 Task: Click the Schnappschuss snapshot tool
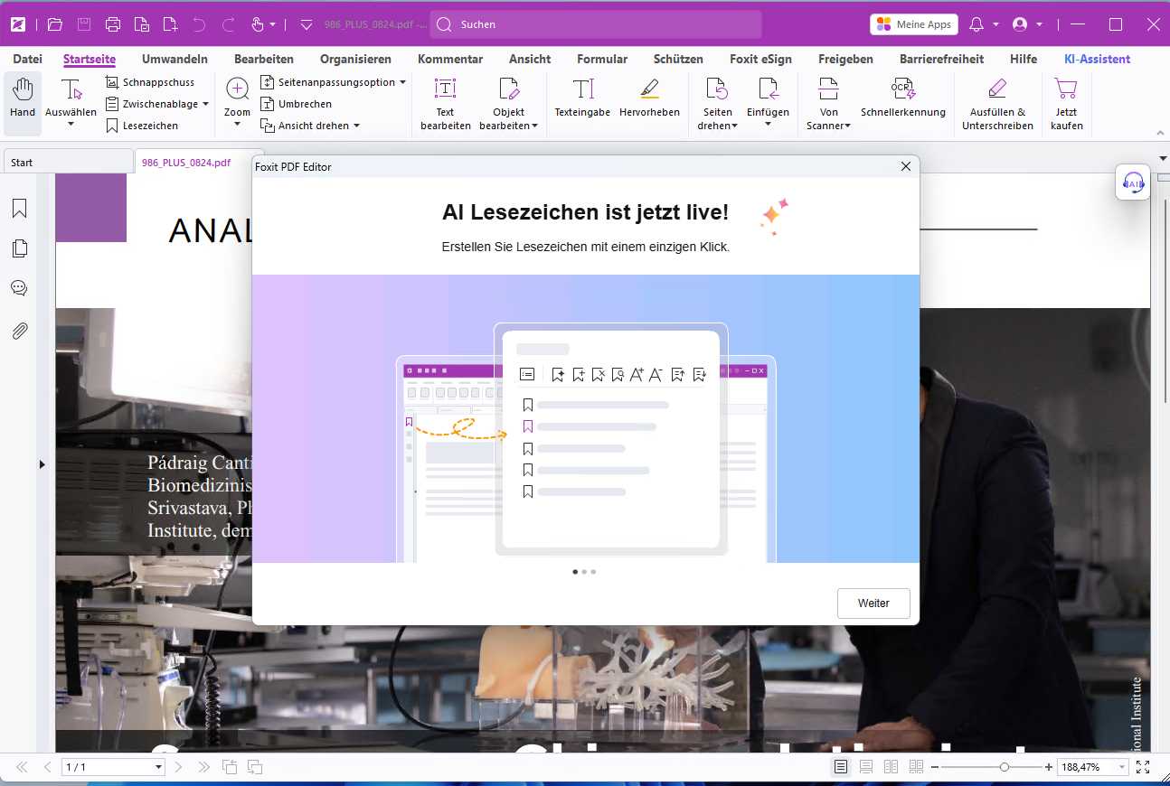tap(150, 82)
